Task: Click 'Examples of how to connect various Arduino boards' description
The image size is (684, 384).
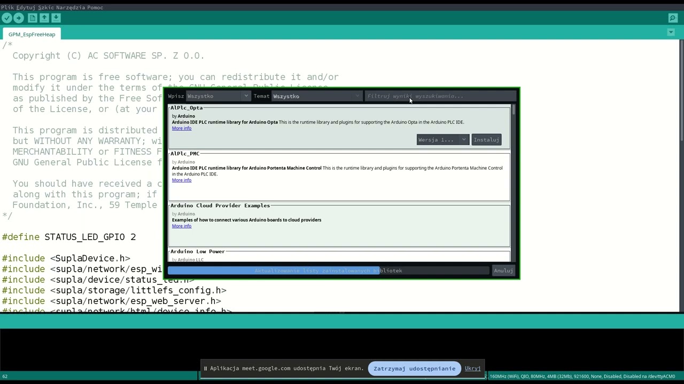Action: (x=246, y=220)
